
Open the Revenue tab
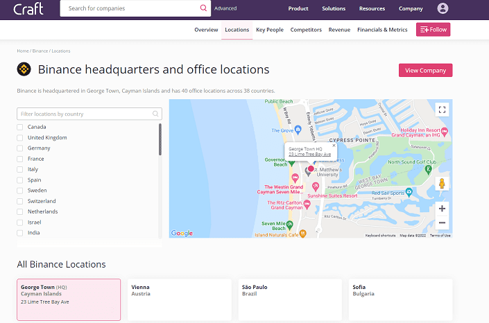[x=339, y=30]
